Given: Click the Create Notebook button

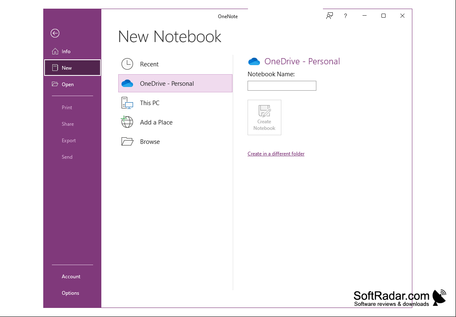Looking at the screenshot, I should pyautogui.click(x=264, y=117).
